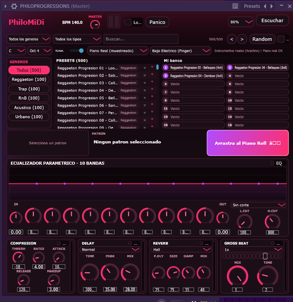Open the key dropdown showing C
The width and height of the screenshot is (293, 302).
(16, 51)
